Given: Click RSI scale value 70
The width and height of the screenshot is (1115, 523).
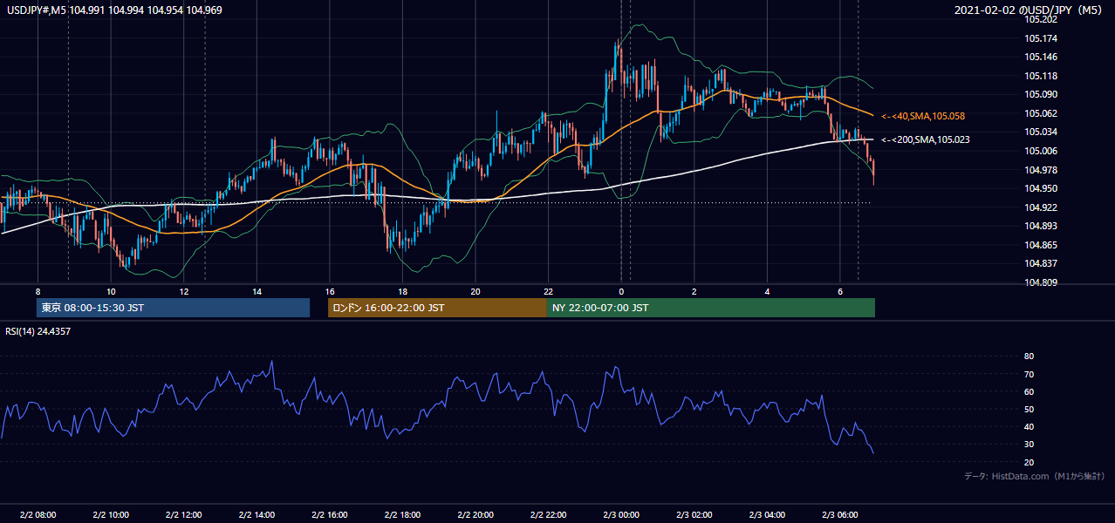Looking at the screenshot, I should (1029, 374).
